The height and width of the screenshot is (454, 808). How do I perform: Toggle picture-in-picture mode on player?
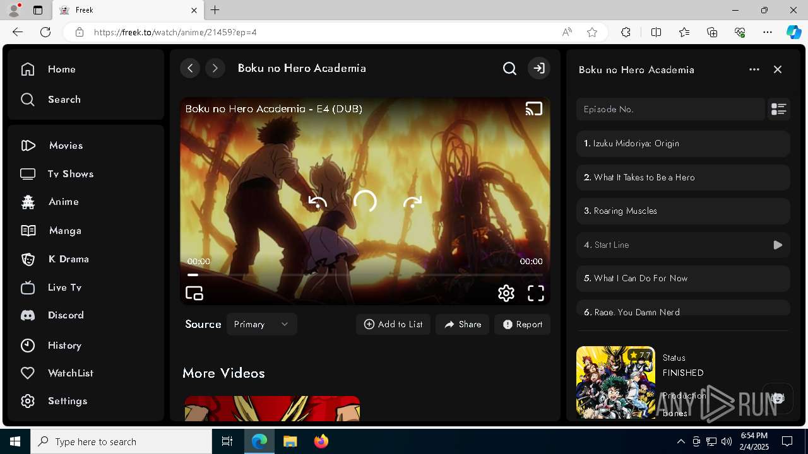pos(194,293)
